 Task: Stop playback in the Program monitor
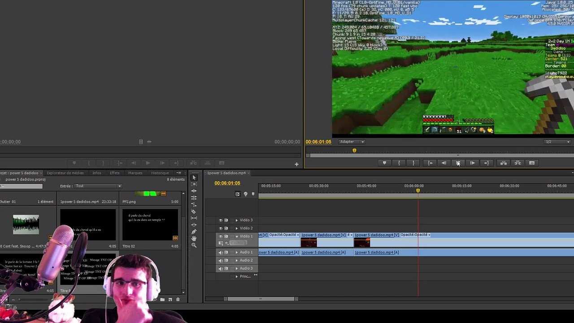click(458, 163)
